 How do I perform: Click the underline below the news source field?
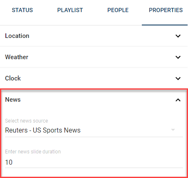coord(94,137)
